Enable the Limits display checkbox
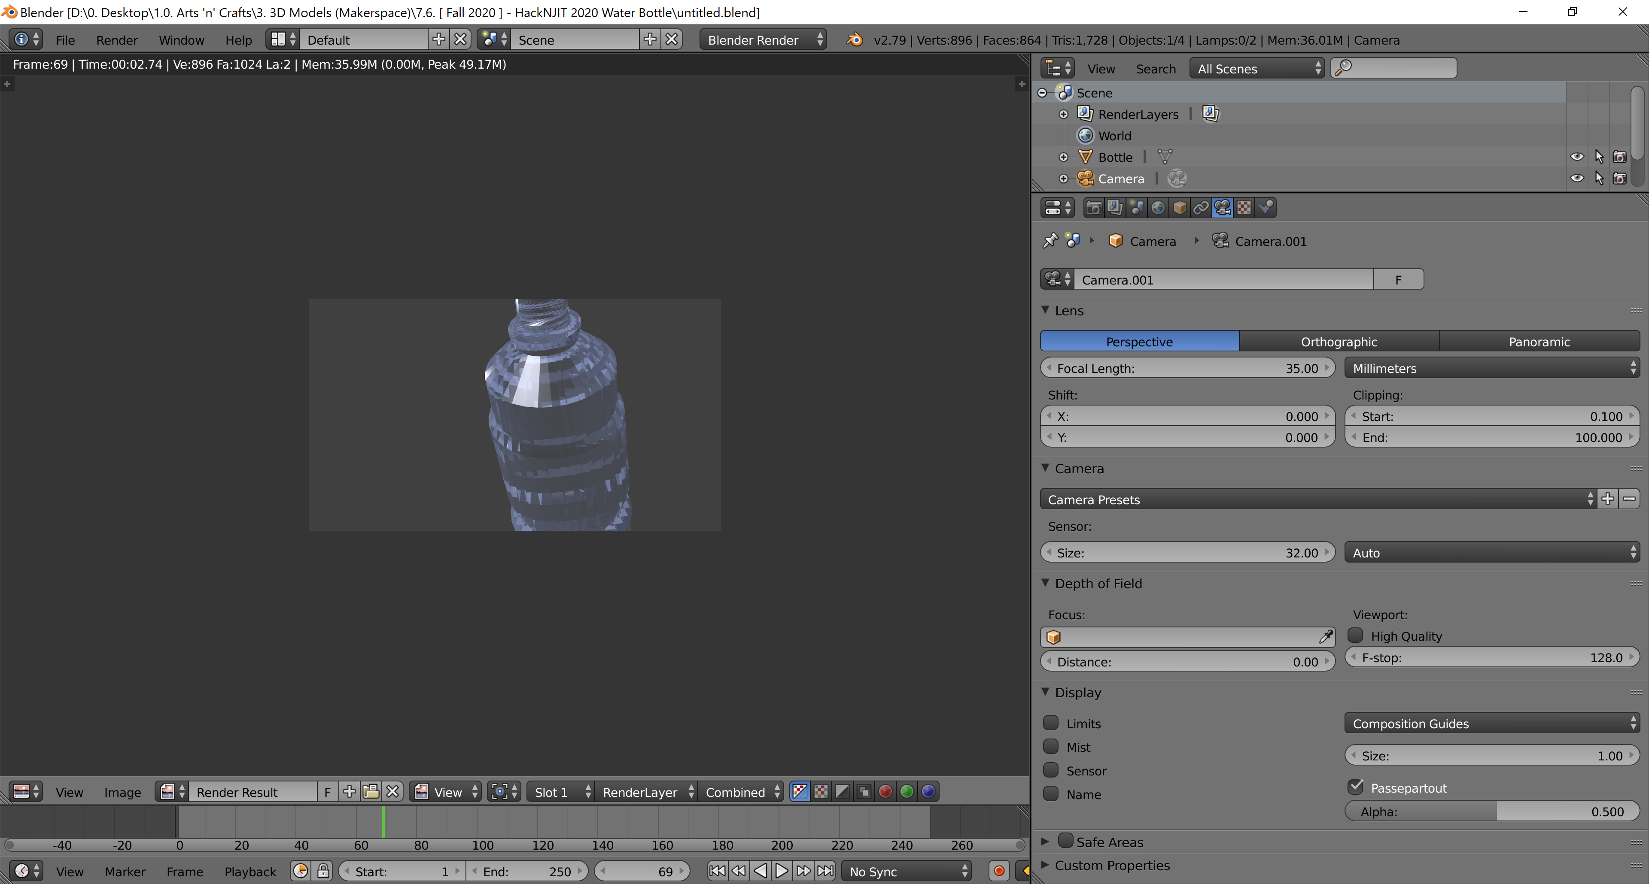This screenshot has height=884, width=1649. click(1050, 723)
